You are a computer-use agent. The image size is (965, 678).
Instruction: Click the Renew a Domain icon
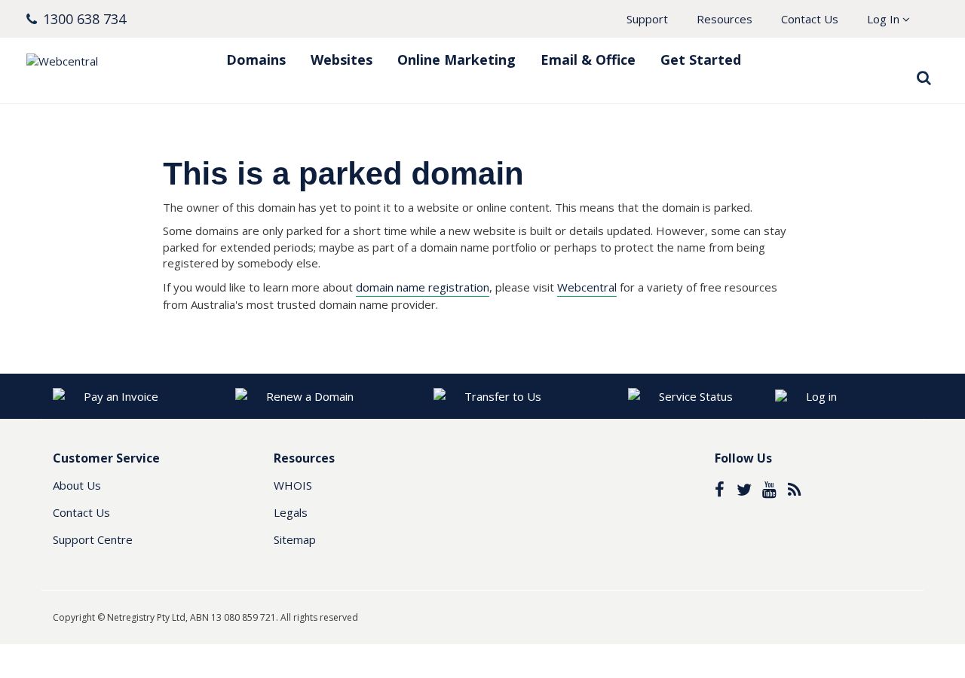(x=241, y=395)
